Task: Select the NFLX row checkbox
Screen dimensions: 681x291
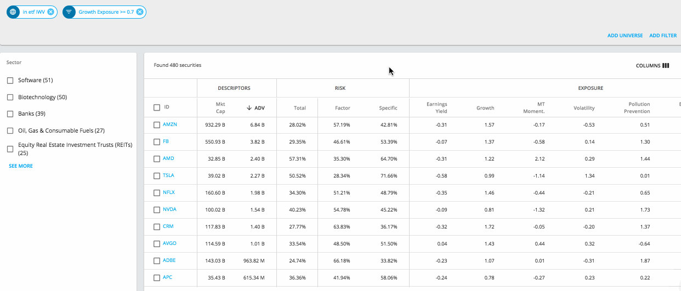Action: coord(157,193)
